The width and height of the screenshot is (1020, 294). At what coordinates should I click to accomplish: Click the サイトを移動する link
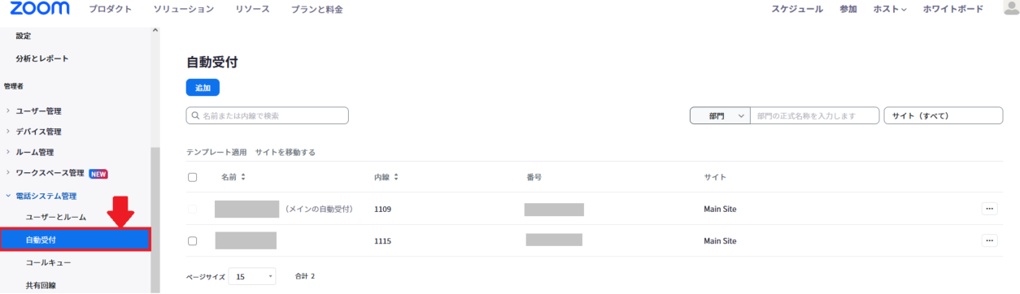(x=286, y=152)
